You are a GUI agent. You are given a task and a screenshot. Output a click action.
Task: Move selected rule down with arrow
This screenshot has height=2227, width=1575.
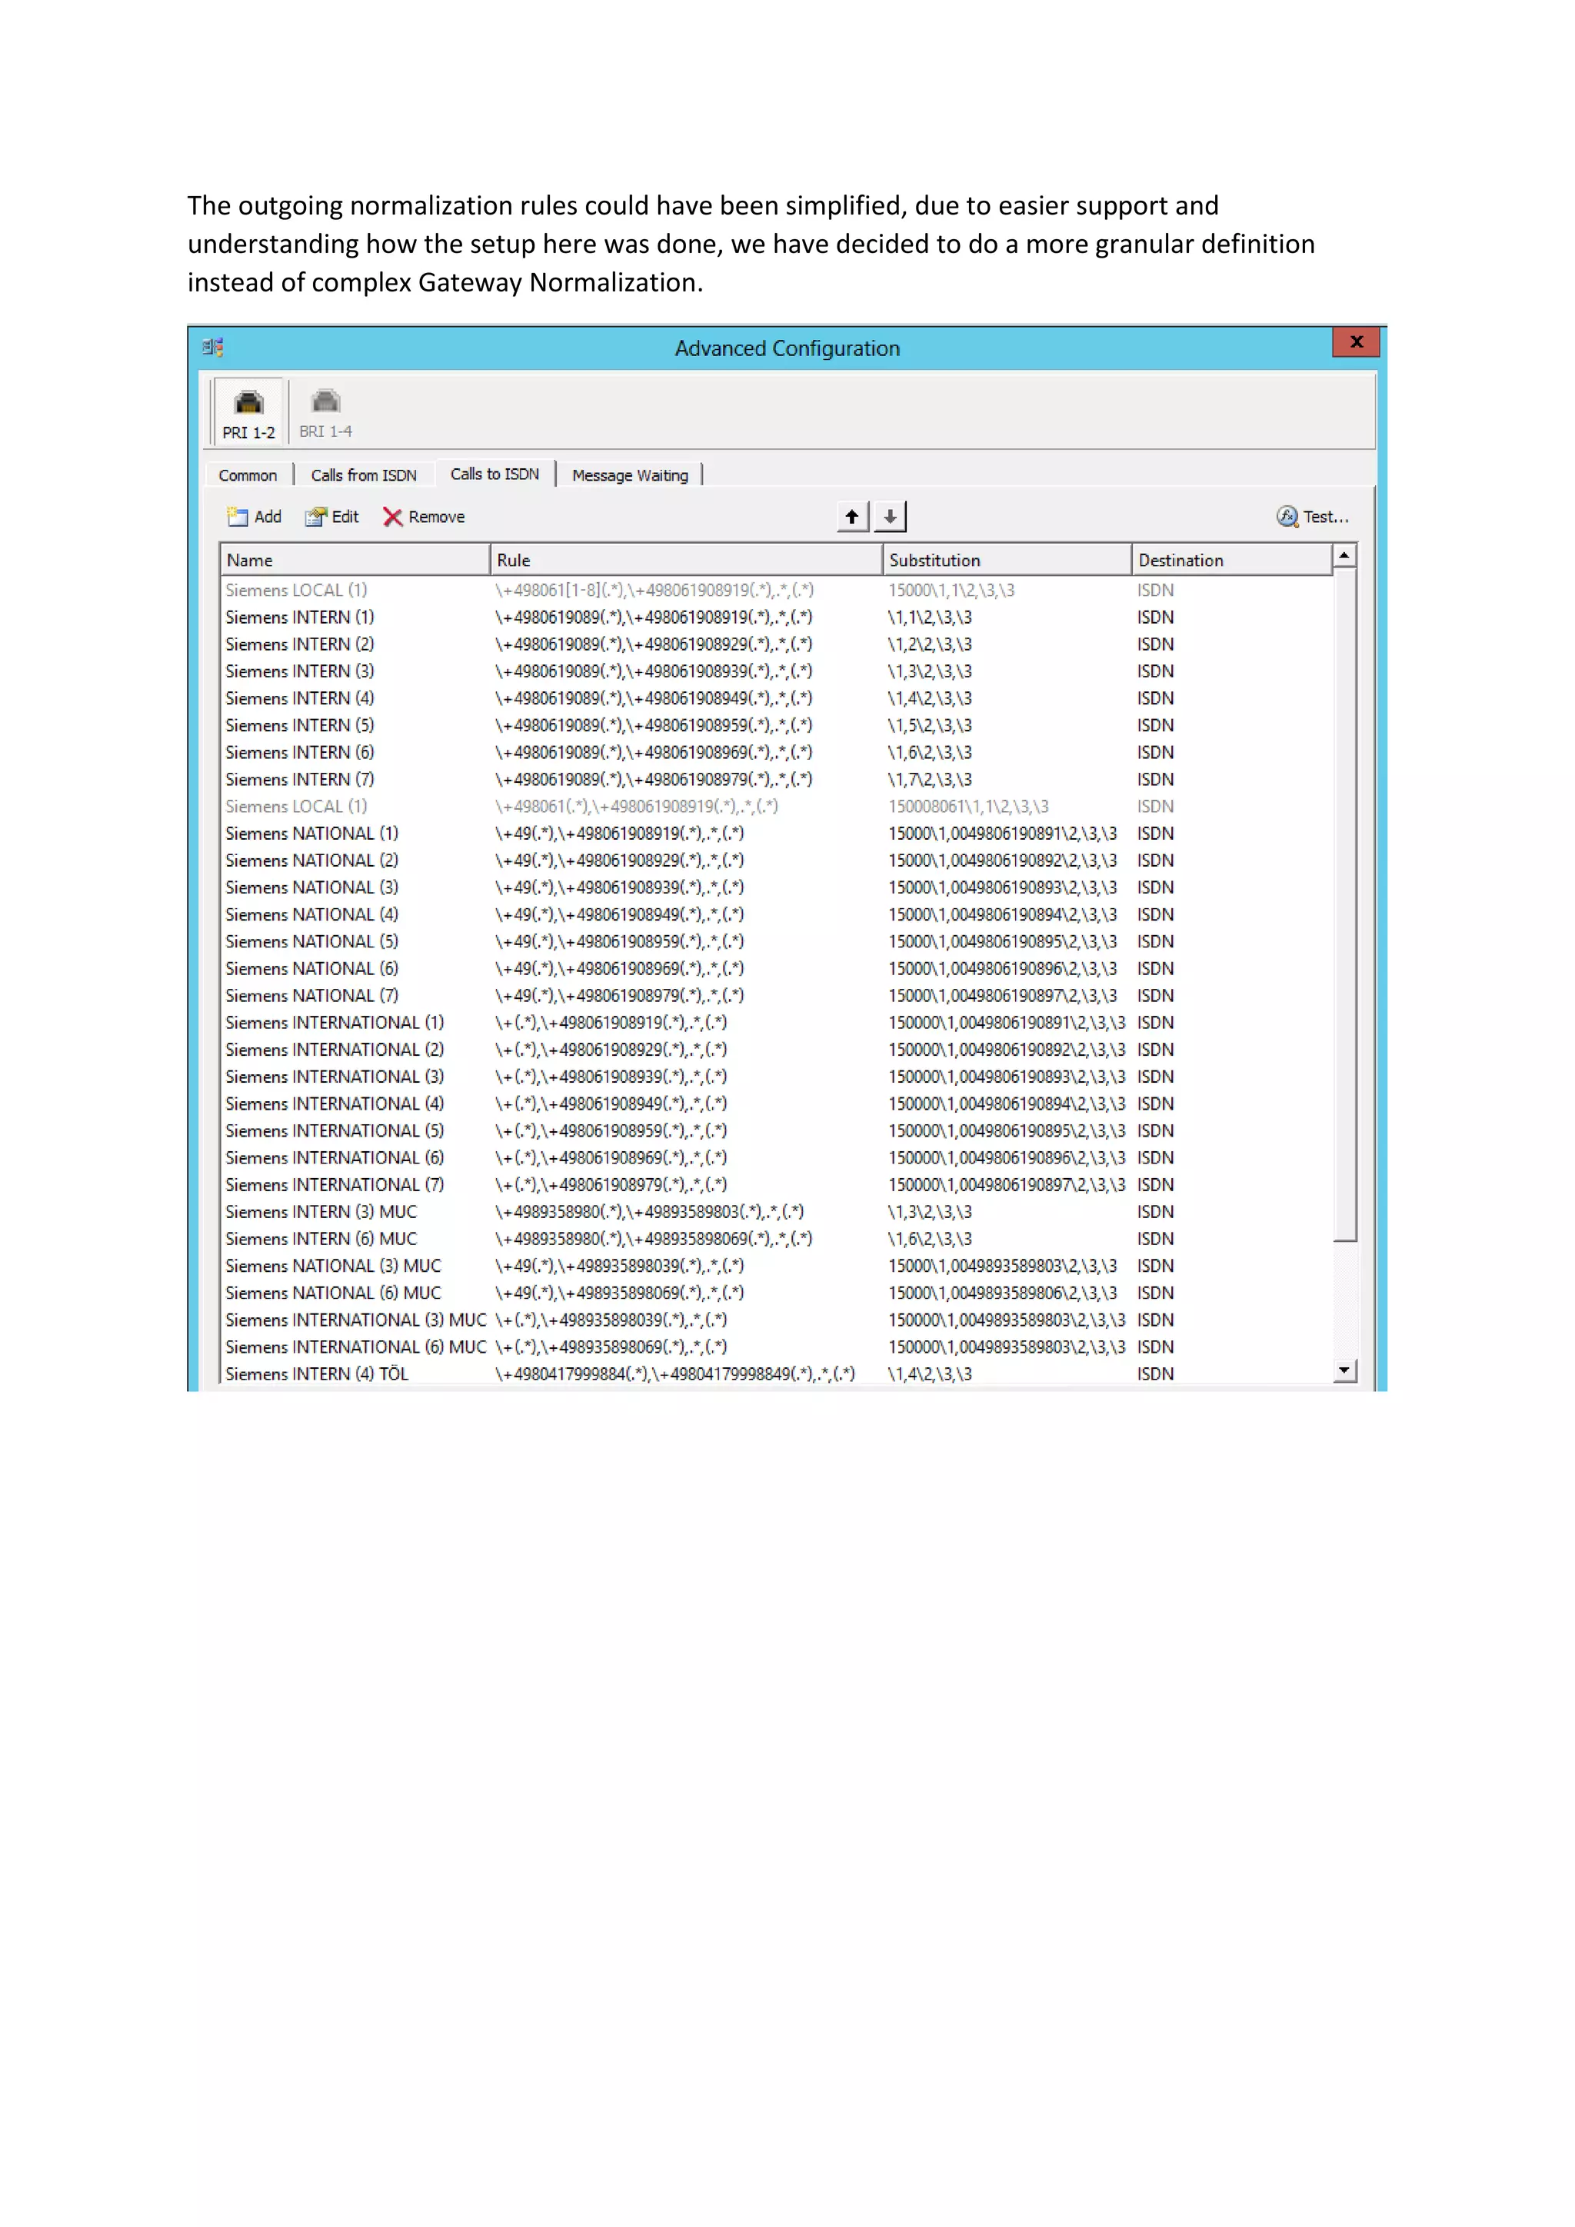click(889, 517)
